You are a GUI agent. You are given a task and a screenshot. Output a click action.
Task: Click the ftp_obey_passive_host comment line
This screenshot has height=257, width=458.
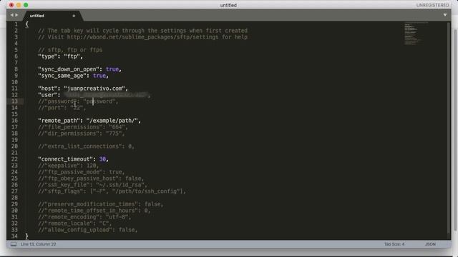(x=91, y=178)
